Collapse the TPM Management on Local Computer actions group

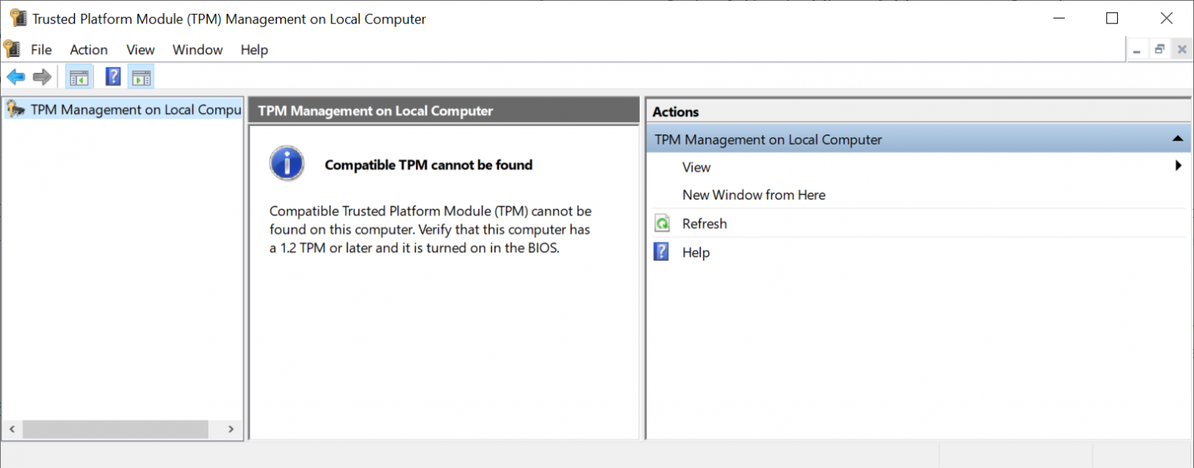click(1179, 139)
